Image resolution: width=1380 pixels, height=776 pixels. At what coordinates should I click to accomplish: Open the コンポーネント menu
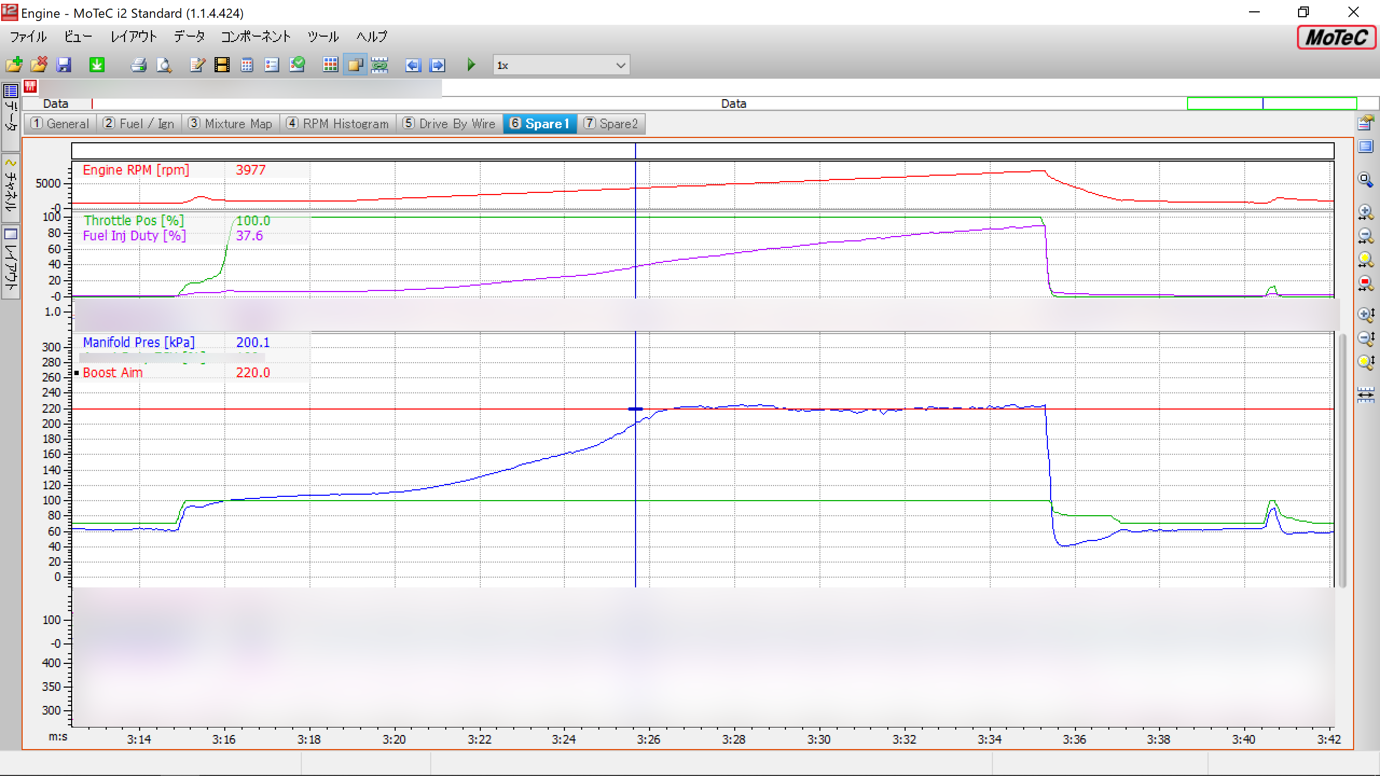[x=256, y=37]
